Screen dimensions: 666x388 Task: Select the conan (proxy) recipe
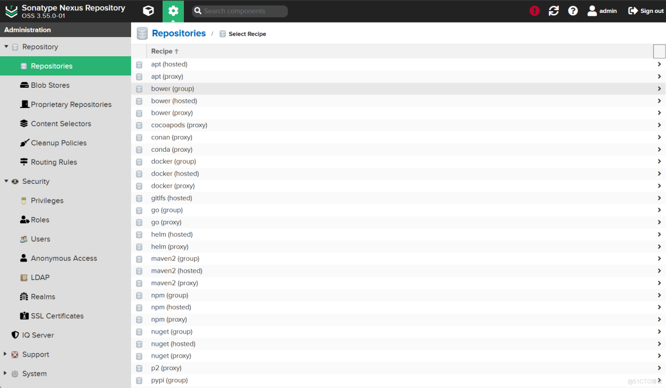pos(398,137)
